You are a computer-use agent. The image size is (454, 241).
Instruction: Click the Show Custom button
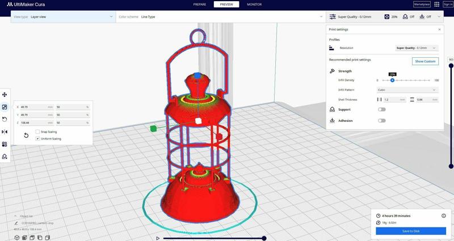coord(425,61)
